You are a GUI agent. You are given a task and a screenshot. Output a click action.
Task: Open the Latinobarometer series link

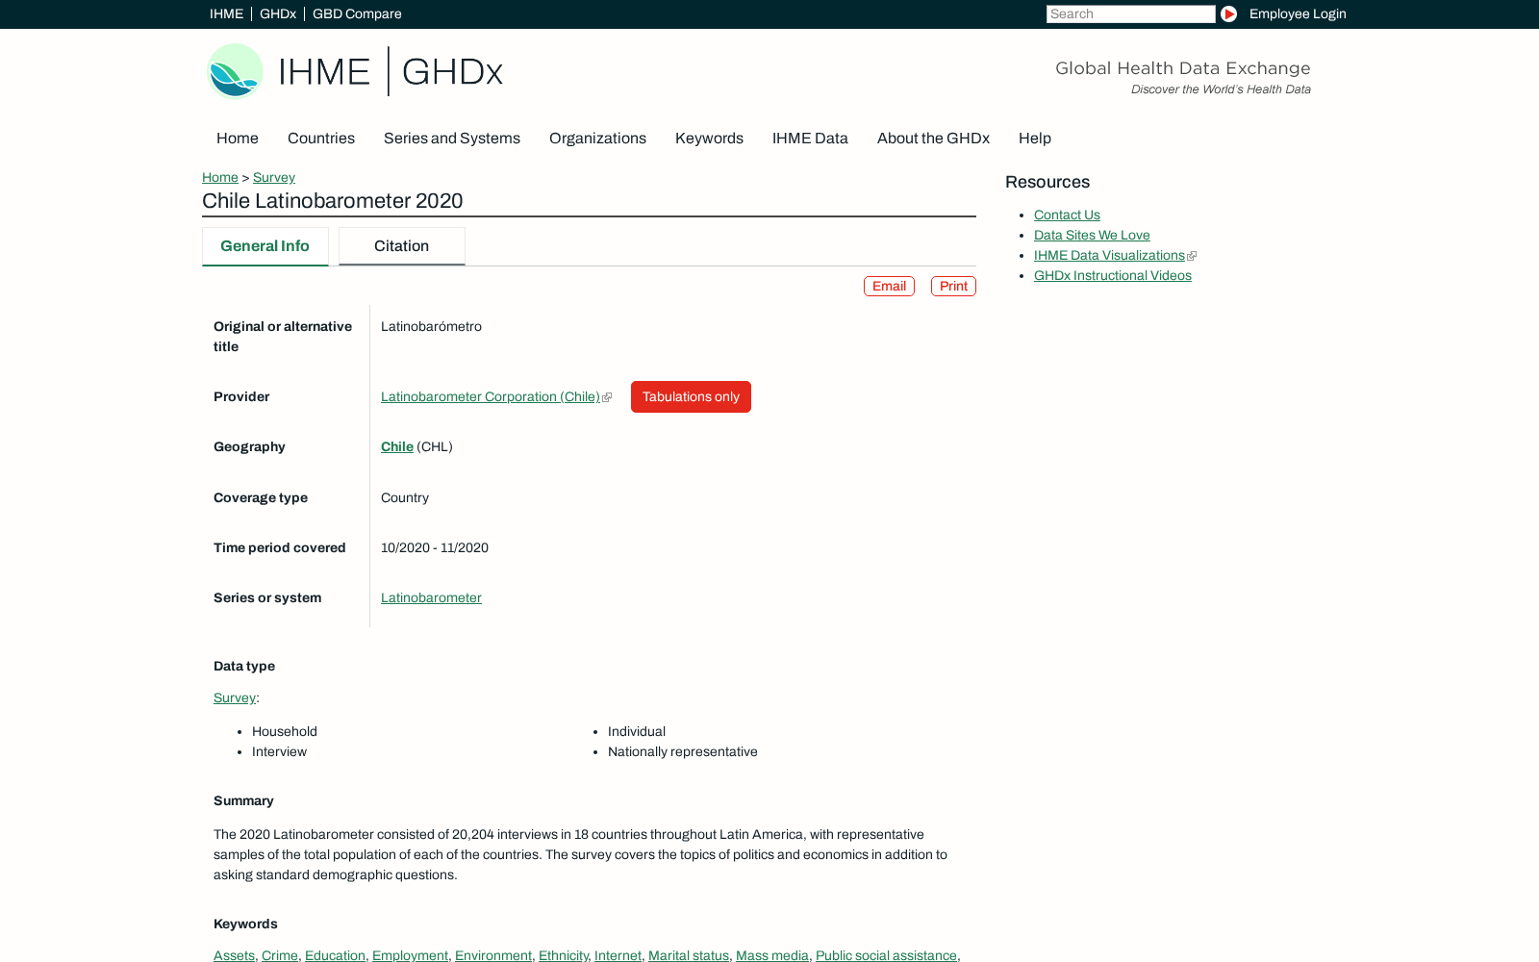[x=431, y=598]
